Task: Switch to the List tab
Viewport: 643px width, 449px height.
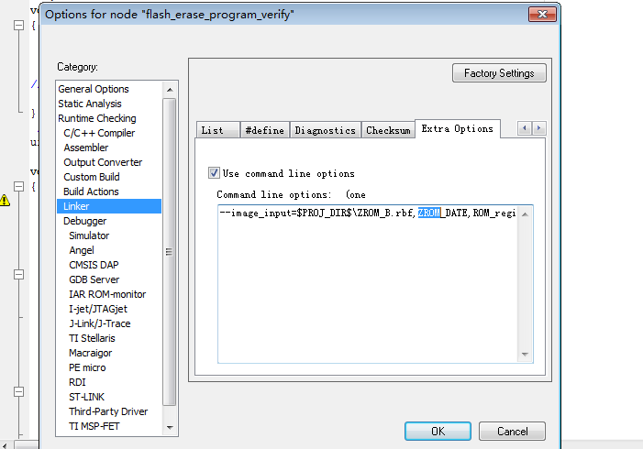Action: [x=217, y=130]
